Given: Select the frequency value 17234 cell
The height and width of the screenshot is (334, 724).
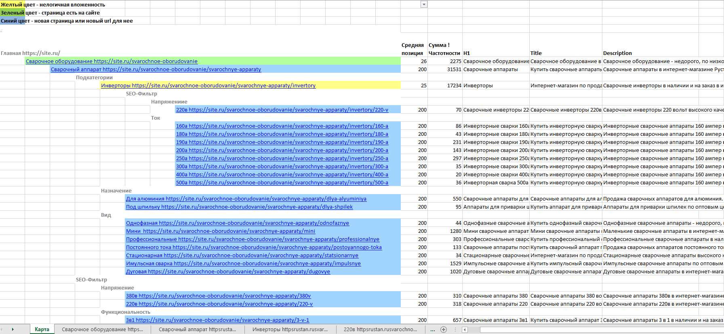Looking at the screenshot, I should tap(445, 86).
